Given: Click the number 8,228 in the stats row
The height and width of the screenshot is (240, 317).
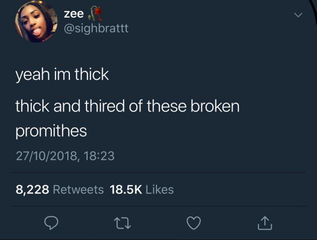Looking at the screenshot, I should coord(32,190).
